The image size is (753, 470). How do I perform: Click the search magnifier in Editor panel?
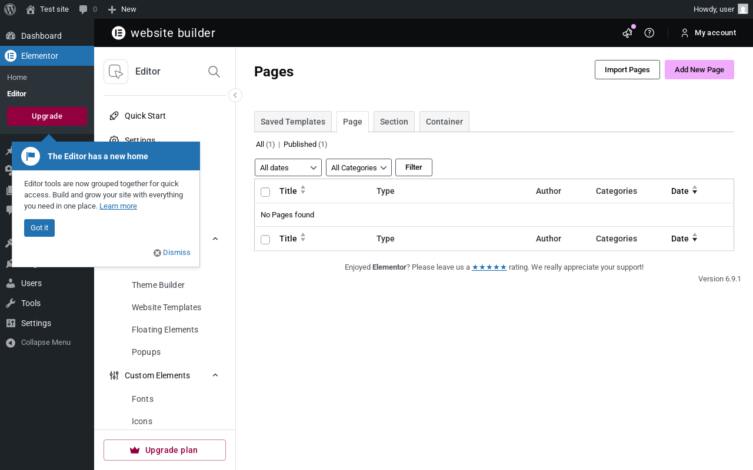coord(214,72)
